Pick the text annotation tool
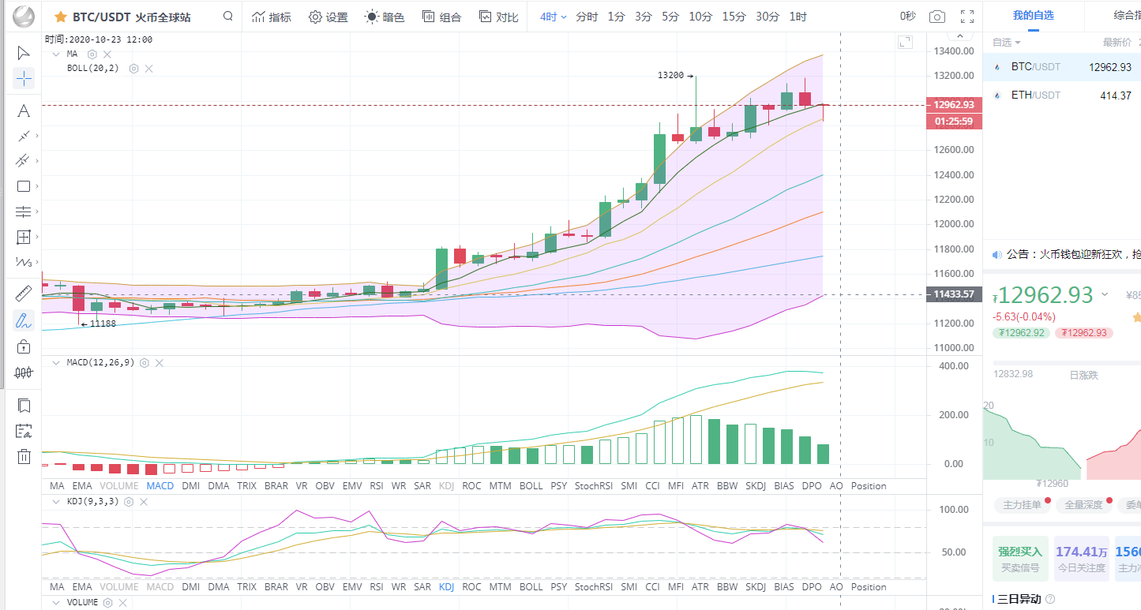Image resolution: width=1141 pixels, height=610 pixels. click(x=24, y=110)
